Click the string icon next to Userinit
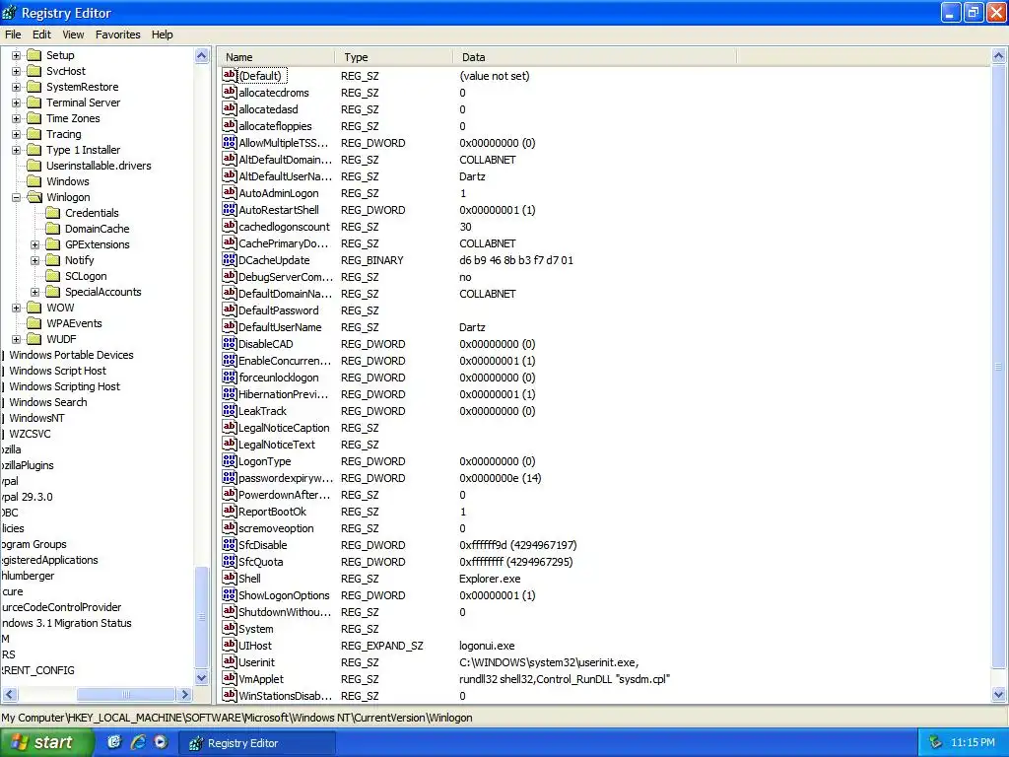Screen dimensions: 1009x757 (x=229, y=661)
